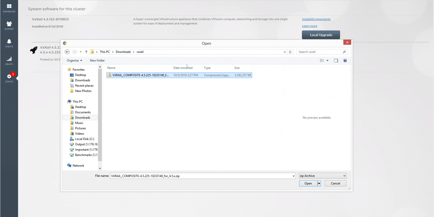Image resolution: width=434 pixels, height=217 pixels.
Task: Open the Benchmarks network drive
Action: pos(84,155)
